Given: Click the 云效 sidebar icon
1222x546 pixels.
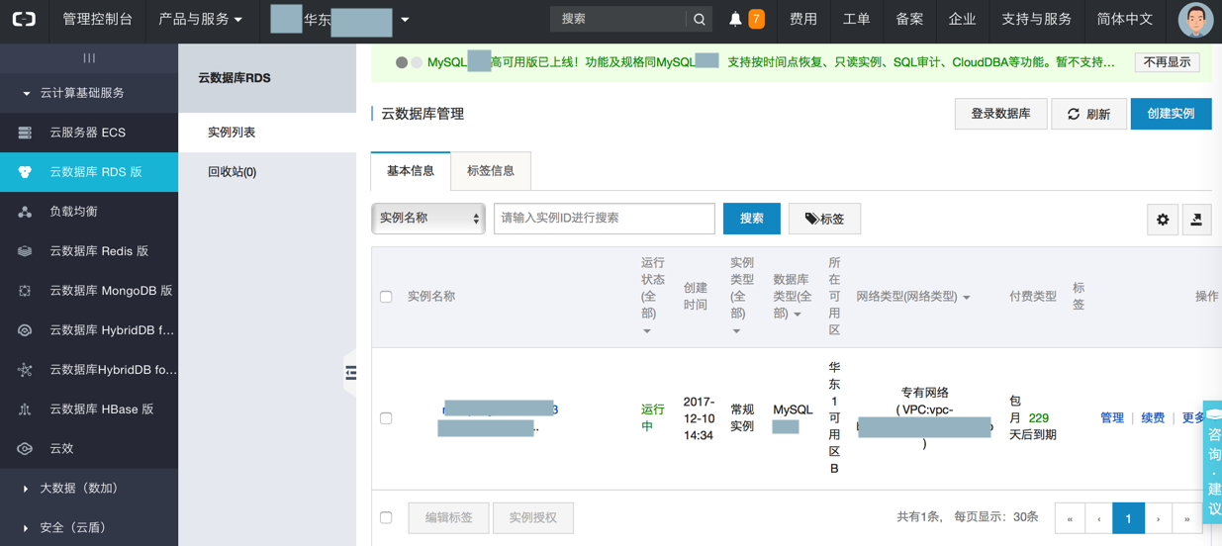Looking at the screenshot, I should tap(25, 448).
